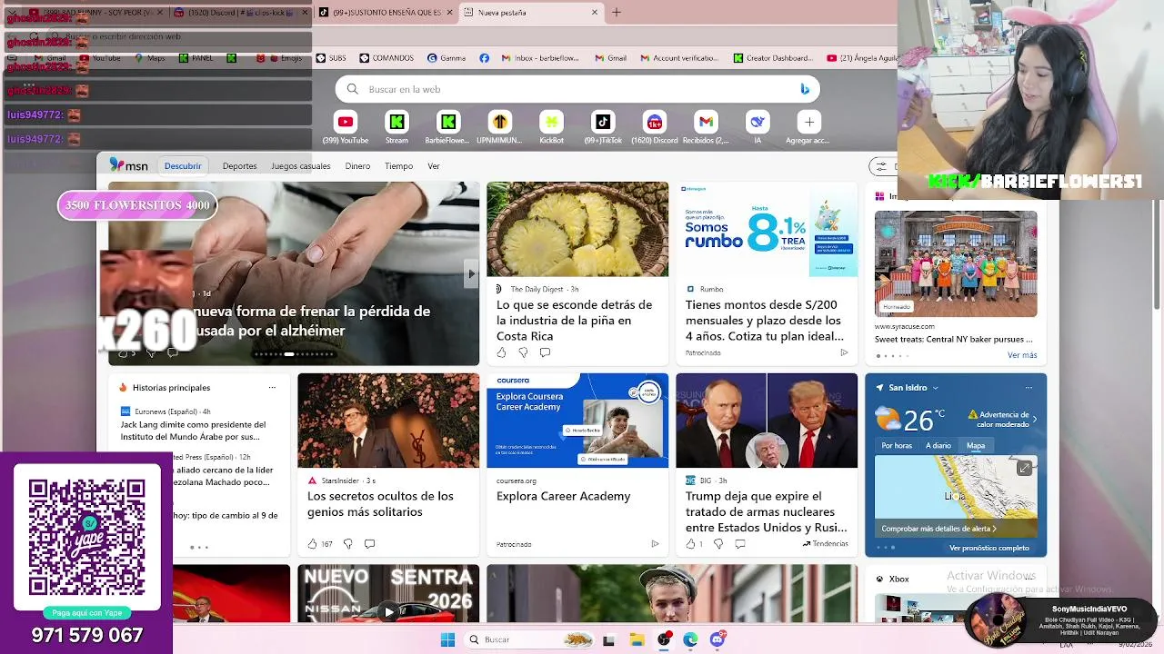Screen dimensions: 1164x654
Task: Click the Bing icon in search box
Action: (x=804, y=89)
